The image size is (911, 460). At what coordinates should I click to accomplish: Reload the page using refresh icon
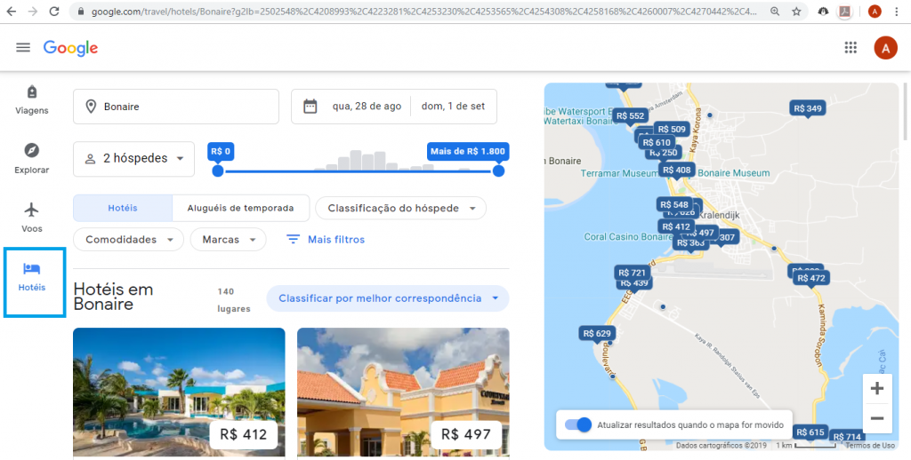[53, 11]
